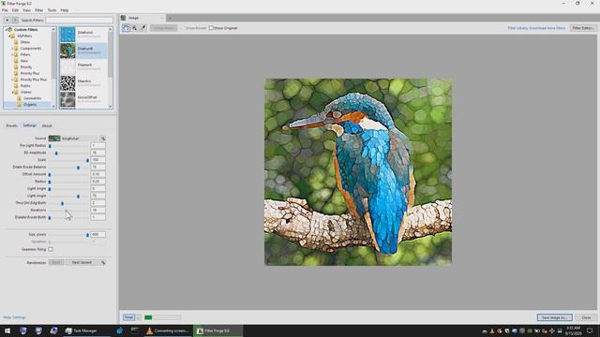Click the Scale value field showing 100
This screenshot has width=600, height=337.
tap(97, 160)
